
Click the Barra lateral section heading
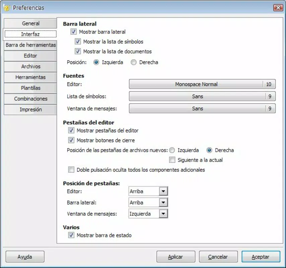(80, 24)
